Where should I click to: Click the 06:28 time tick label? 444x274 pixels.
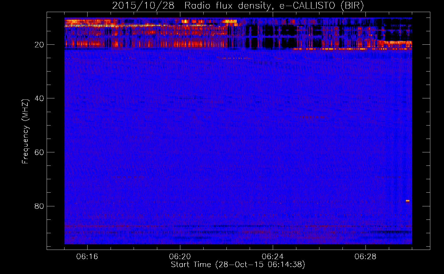pyautogui.click(x=365, y=257)
